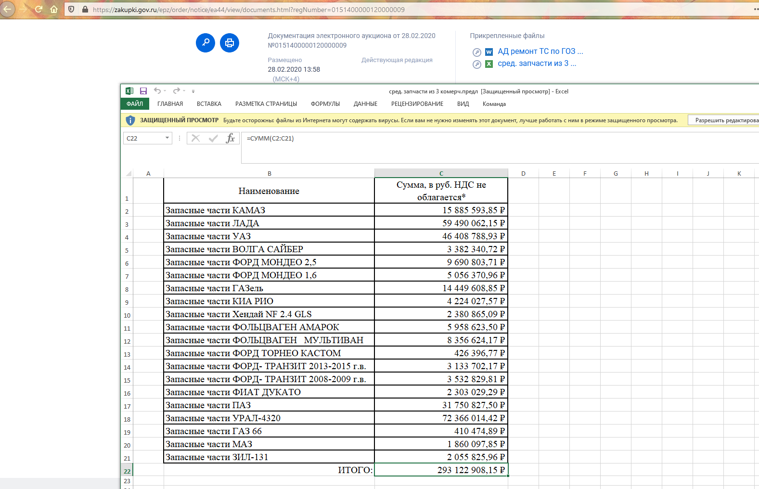Save the workbook with the floppy icon
Image resolution: width=759 pixels, height=489 pixels.
pyautogui.click(x=143, y=91)
